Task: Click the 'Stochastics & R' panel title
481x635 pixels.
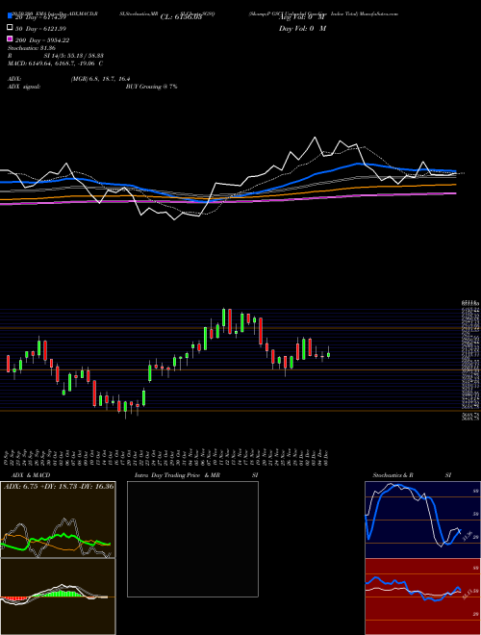Action: coord(392,475)
